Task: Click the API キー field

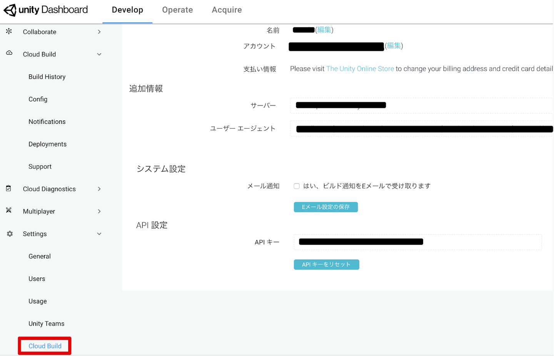Action: 418,242
